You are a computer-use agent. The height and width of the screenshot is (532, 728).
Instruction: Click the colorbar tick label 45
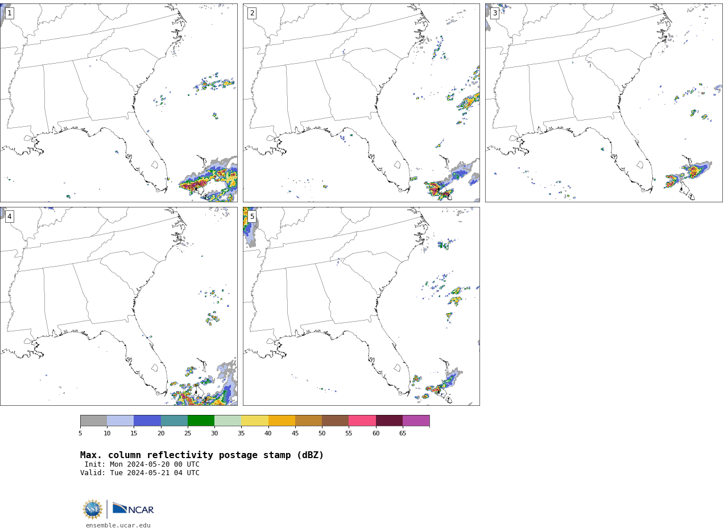point(295,434)
